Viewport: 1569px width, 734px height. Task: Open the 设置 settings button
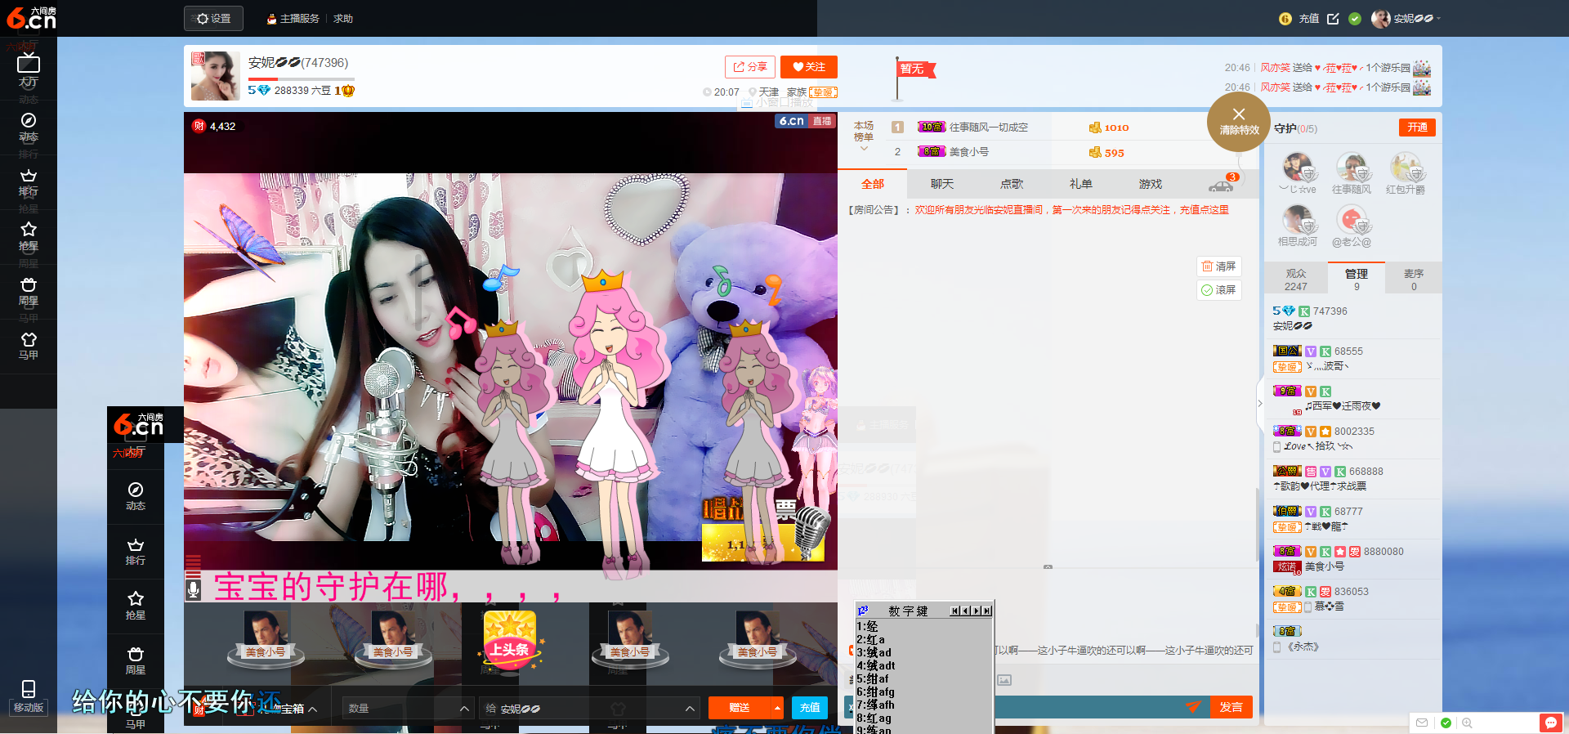tap(213, 19)
